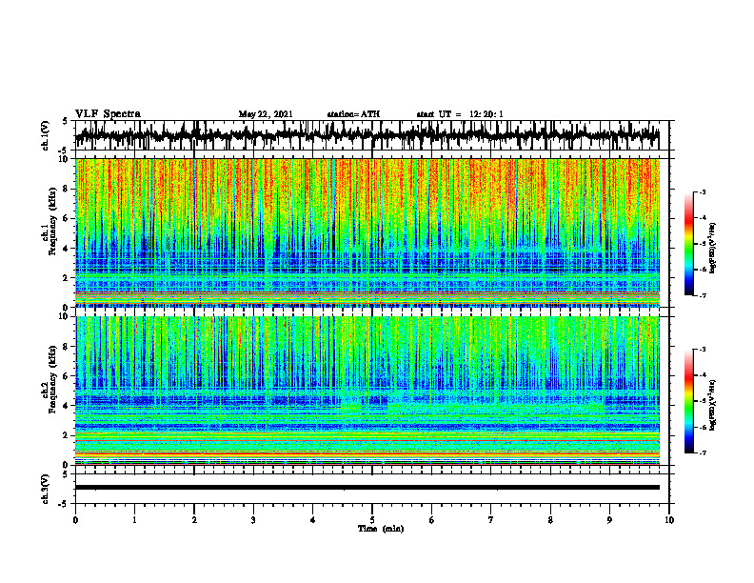Click the "-7" label on ch.2 colorbar
The height and width of the screenshot is (583, 754).
pos(703,453)
